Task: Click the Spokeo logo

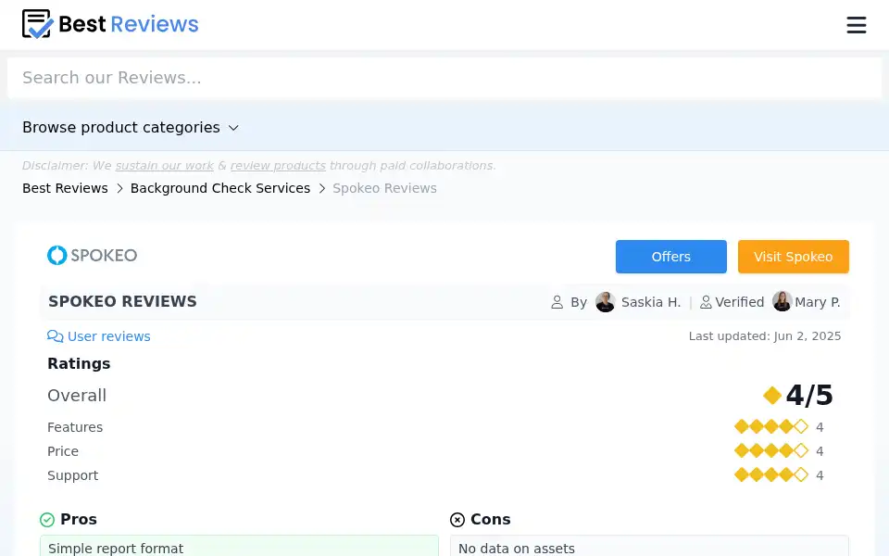Action: pos(92,256)
